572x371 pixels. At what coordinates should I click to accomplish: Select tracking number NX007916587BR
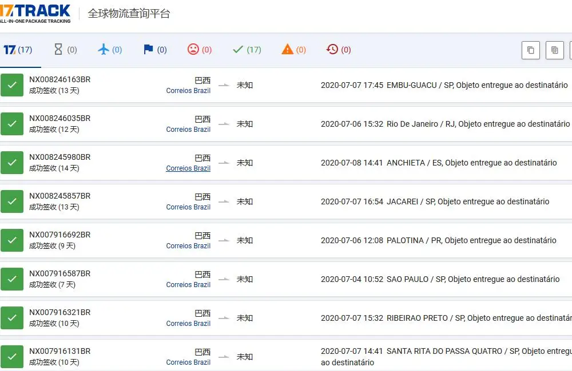(x=60, y=273)
